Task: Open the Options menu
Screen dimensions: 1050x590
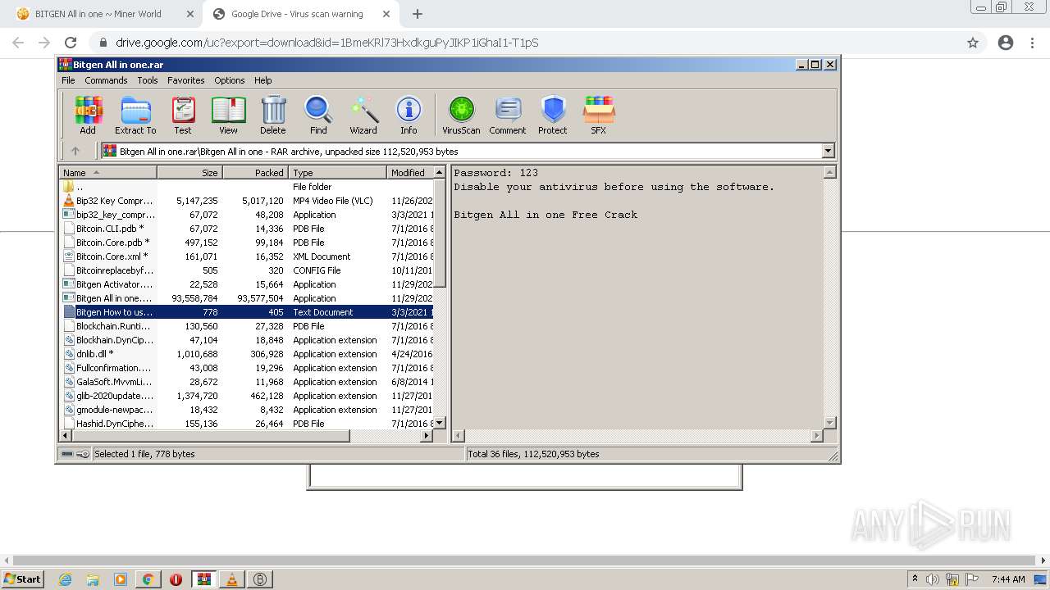Action: click(230, 80)
